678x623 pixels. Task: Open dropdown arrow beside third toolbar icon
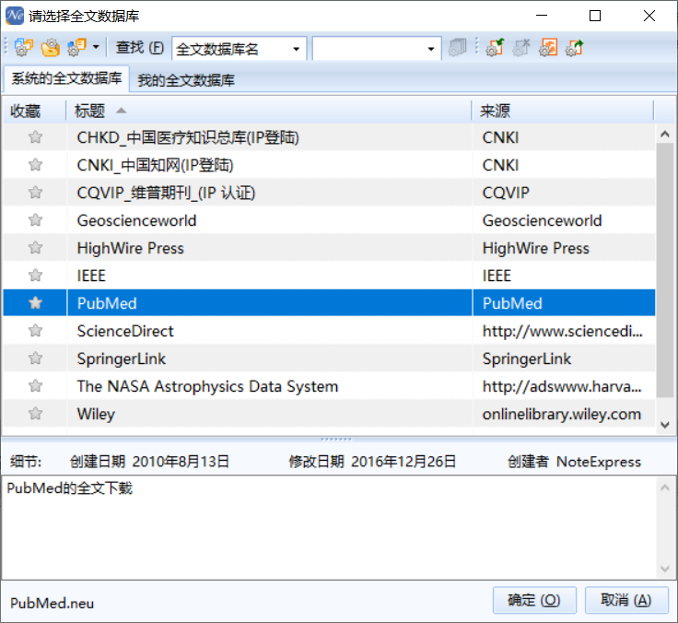pos(96,47)
